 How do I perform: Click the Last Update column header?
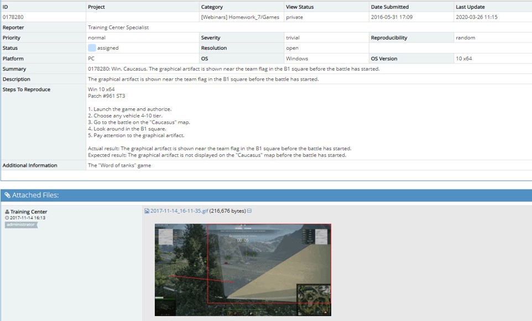click(470, 7)
